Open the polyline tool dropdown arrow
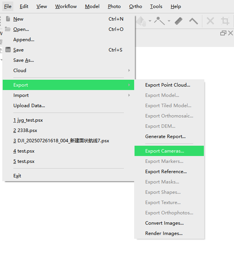This screenshot has height=259, width=234. tap(168, 21)
